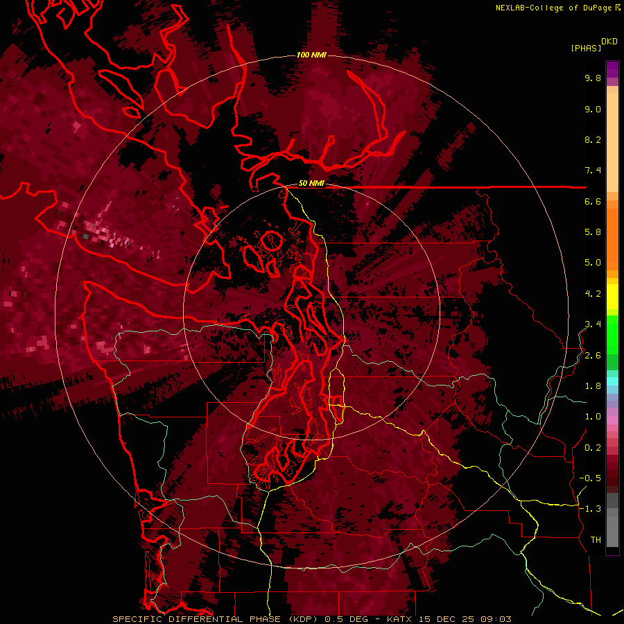Click the purple top segment of the color bar
This screenshot has width=624, height=624.
click(x=612, y=69)
